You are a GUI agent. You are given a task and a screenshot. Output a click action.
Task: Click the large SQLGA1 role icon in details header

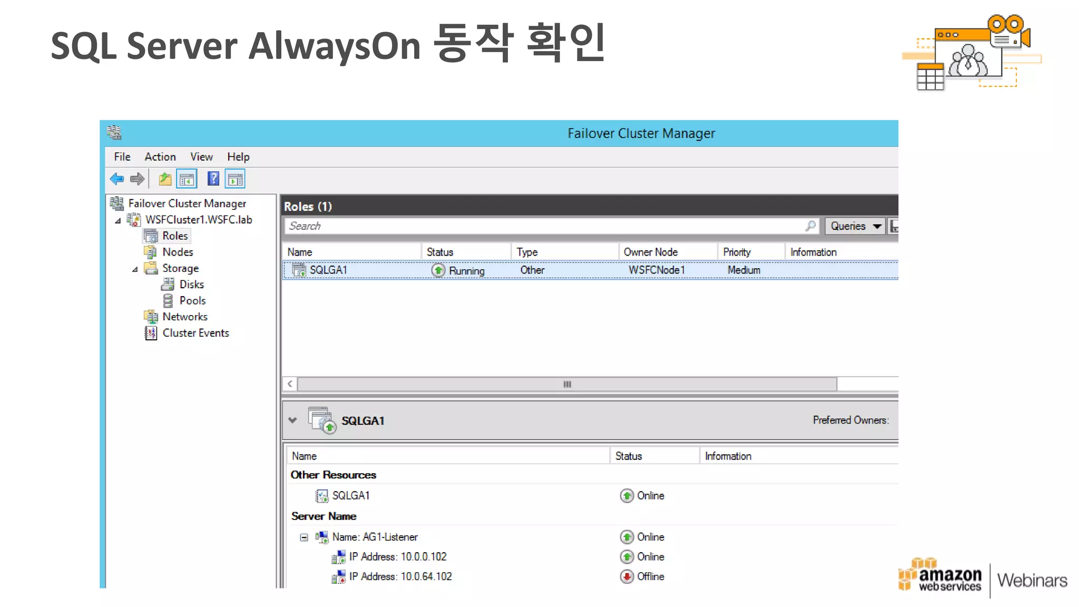point(322,420)
